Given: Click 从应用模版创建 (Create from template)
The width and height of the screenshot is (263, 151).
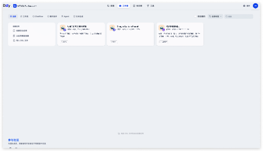Looking at the screenshot, I should 22,36.
